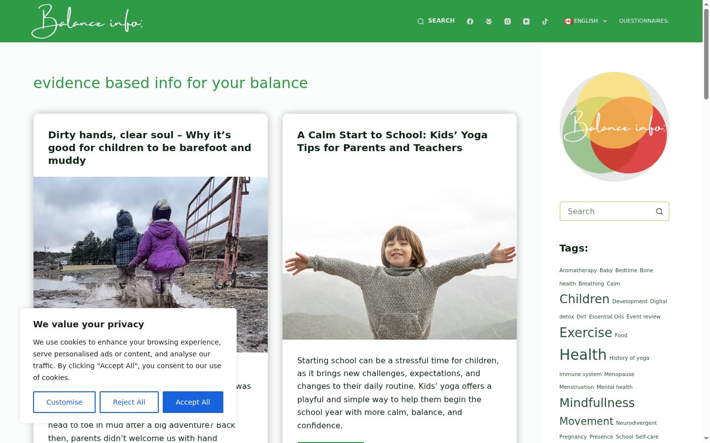Click the scrollbar down arrow
Image resolution: width=710 pixels, height=443 pixels.
point(706,439)
